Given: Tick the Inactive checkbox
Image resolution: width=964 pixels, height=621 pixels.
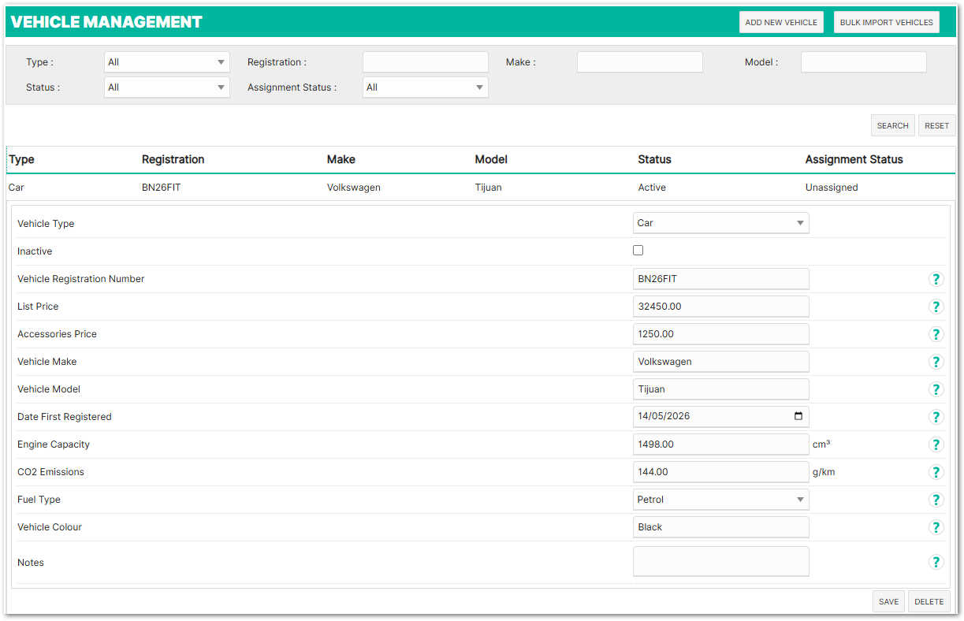Looking at the screenshot, I should tap(638, 251).
